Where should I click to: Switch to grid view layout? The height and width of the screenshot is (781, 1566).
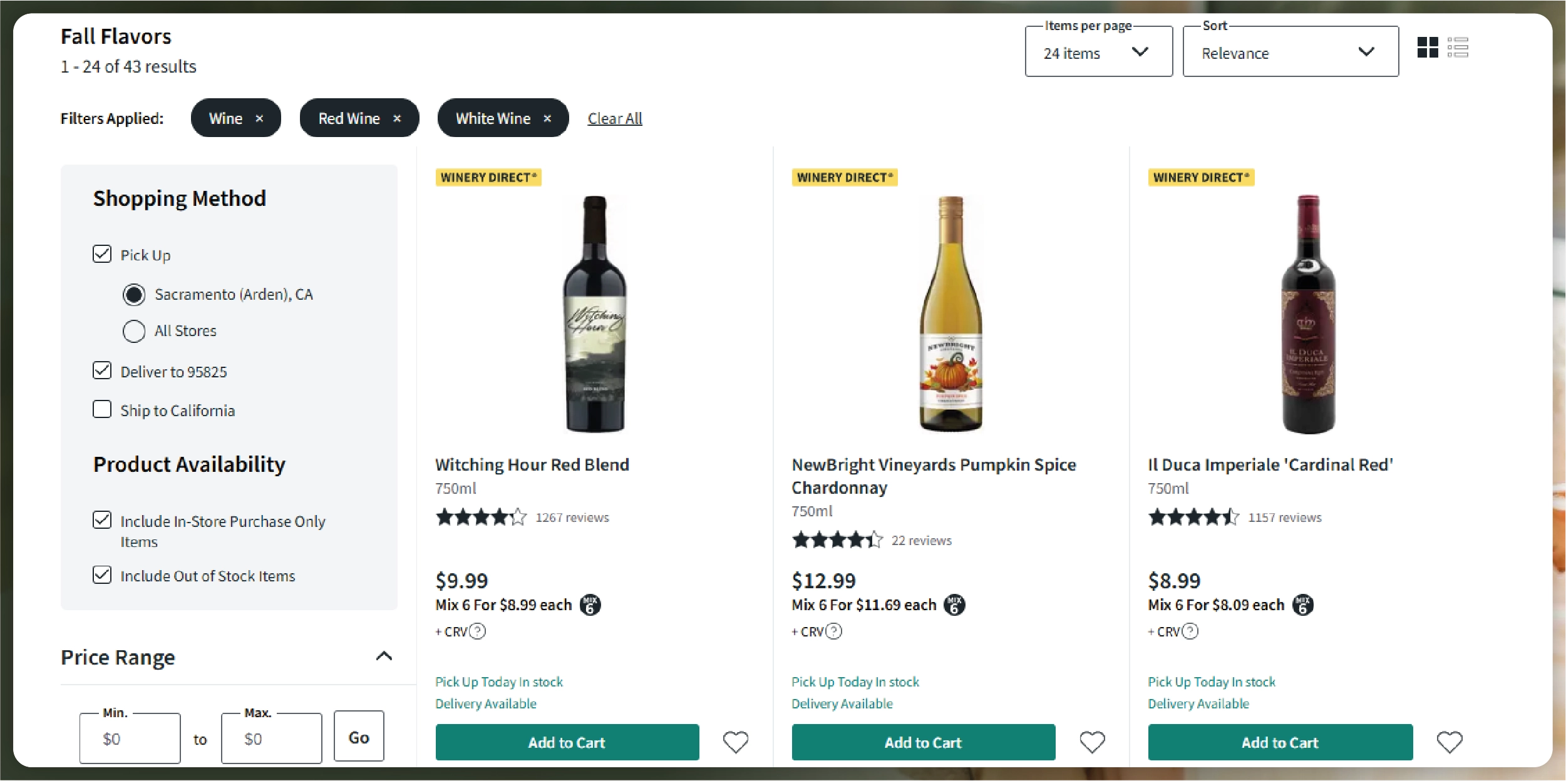1428,48
